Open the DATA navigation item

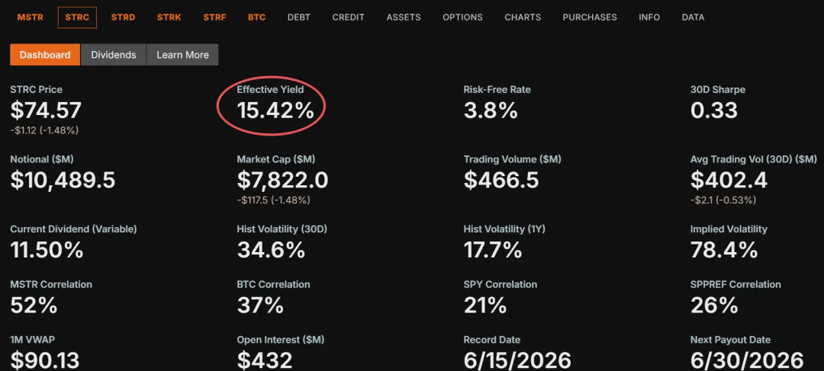click(x=693, y=18)
